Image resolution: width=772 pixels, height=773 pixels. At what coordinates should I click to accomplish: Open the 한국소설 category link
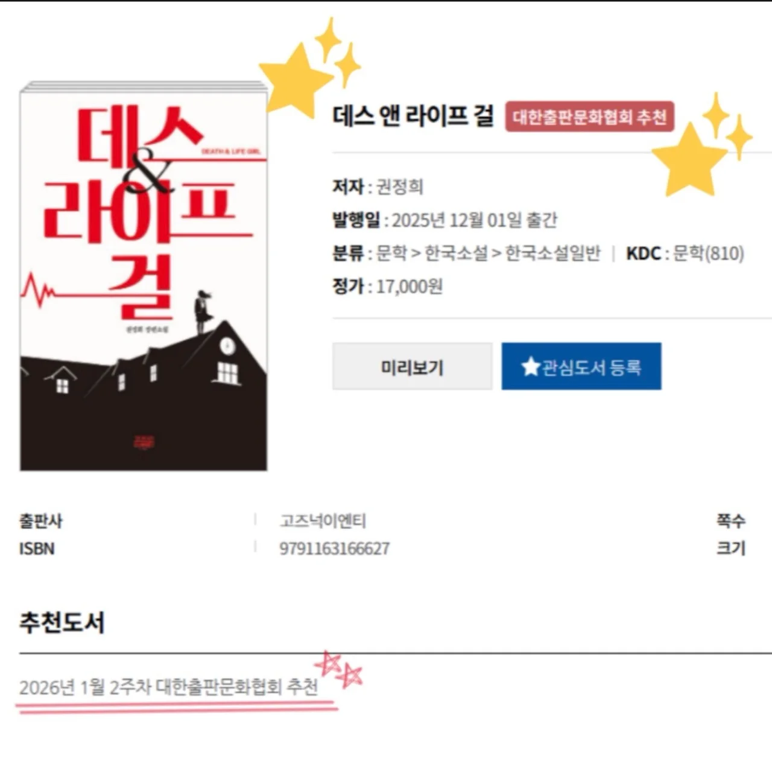tap(456, 253)
